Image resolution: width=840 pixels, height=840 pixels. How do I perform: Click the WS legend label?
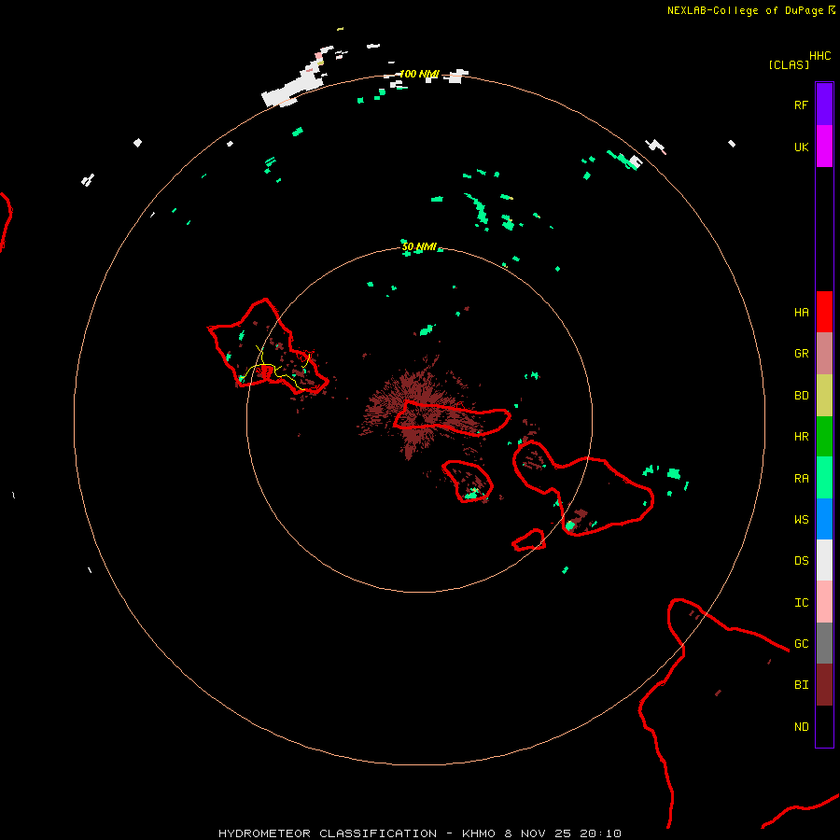tap(802, 519)
